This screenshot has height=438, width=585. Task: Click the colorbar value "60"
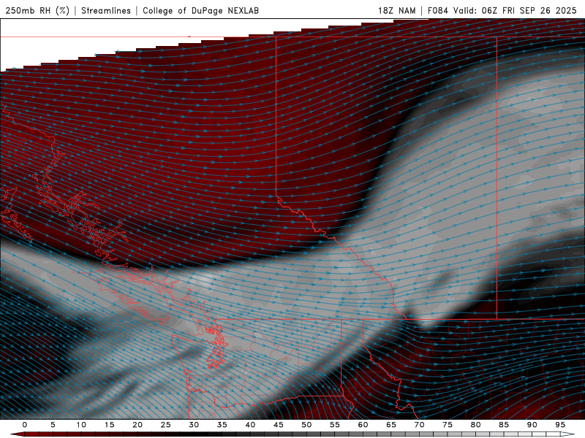[363, 425]
